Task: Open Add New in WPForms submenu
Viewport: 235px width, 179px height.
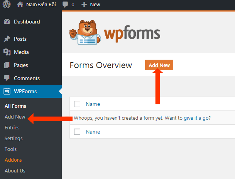Action: [x=15, y=117]
